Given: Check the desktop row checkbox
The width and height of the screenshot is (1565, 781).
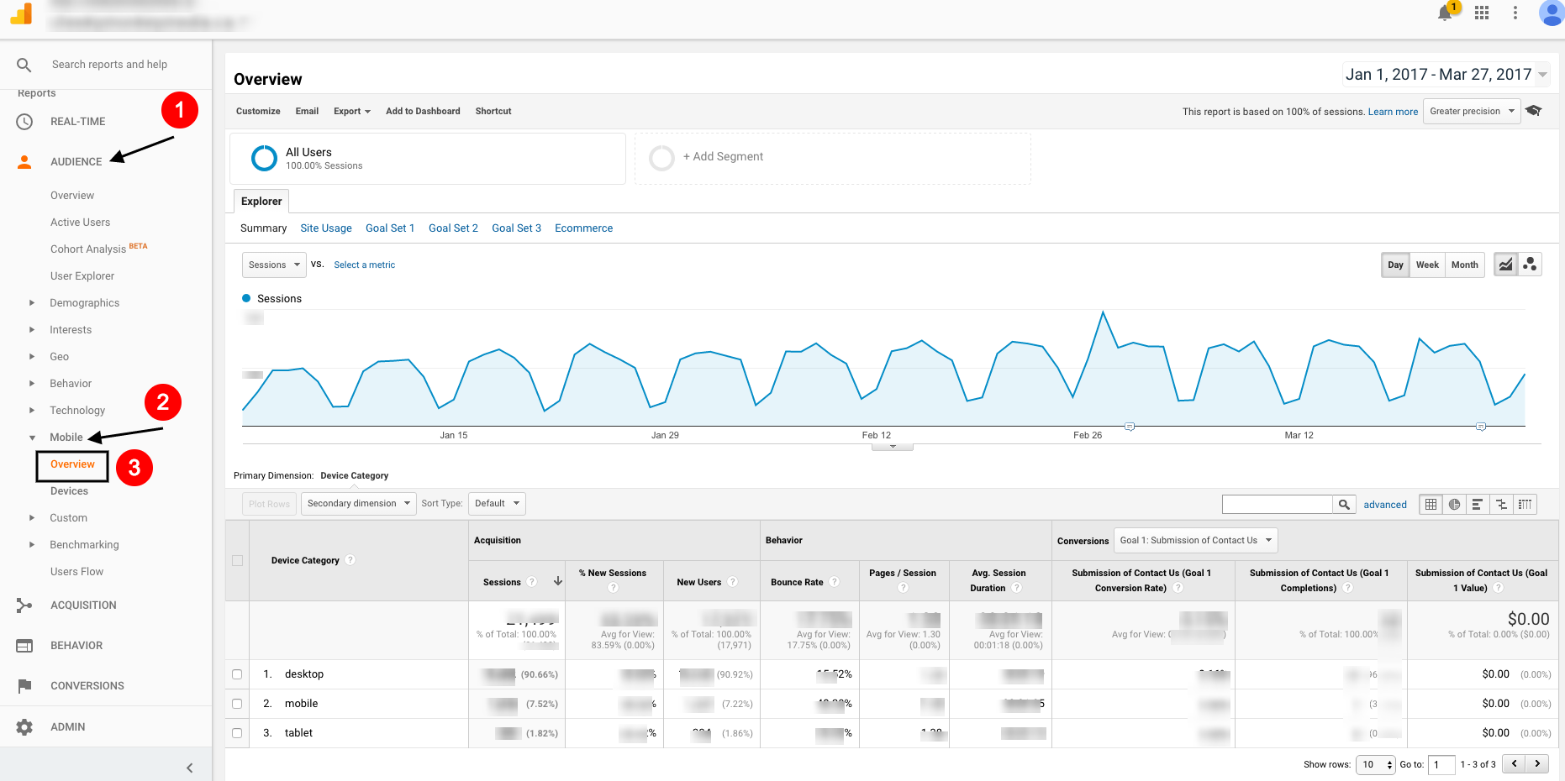Looking at the screenshot, I should tap(237, 674).
